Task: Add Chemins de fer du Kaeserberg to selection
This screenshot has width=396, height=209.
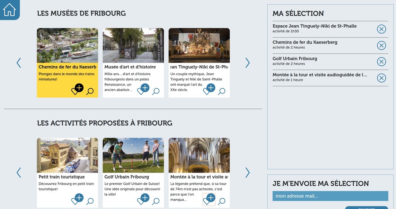Action: coord(77,89)
